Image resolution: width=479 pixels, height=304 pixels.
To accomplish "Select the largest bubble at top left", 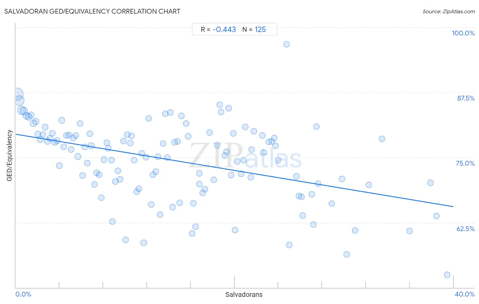I will pyautogui.click(x=17, y=94).
